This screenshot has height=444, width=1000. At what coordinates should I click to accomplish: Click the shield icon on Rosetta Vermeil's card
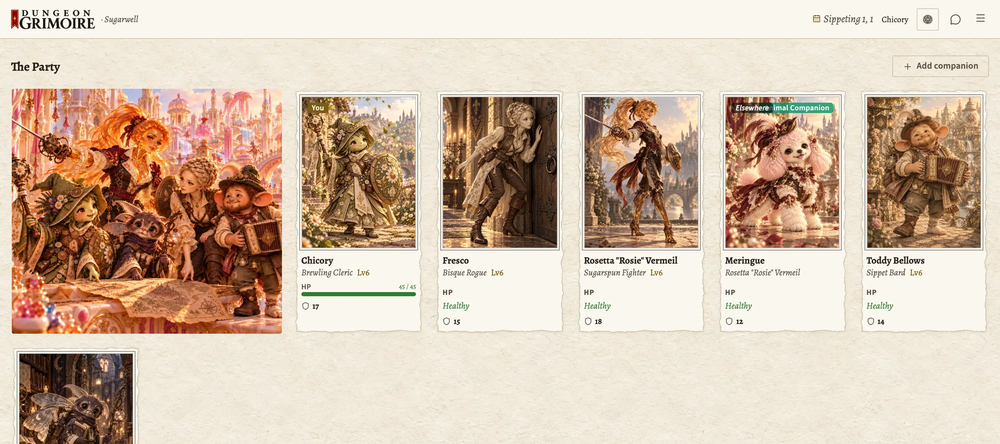pos(588,321)
